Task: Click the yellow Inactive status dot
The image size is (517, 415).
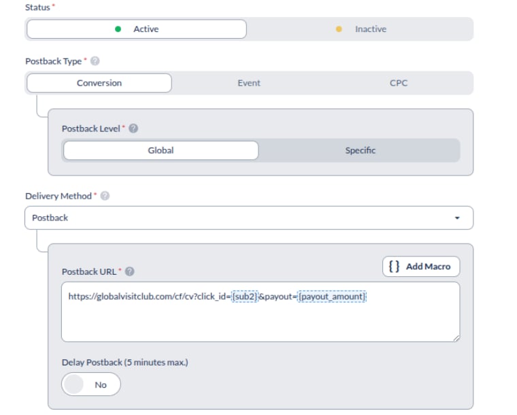Action: pyautogui.click(x=339, y=29)
